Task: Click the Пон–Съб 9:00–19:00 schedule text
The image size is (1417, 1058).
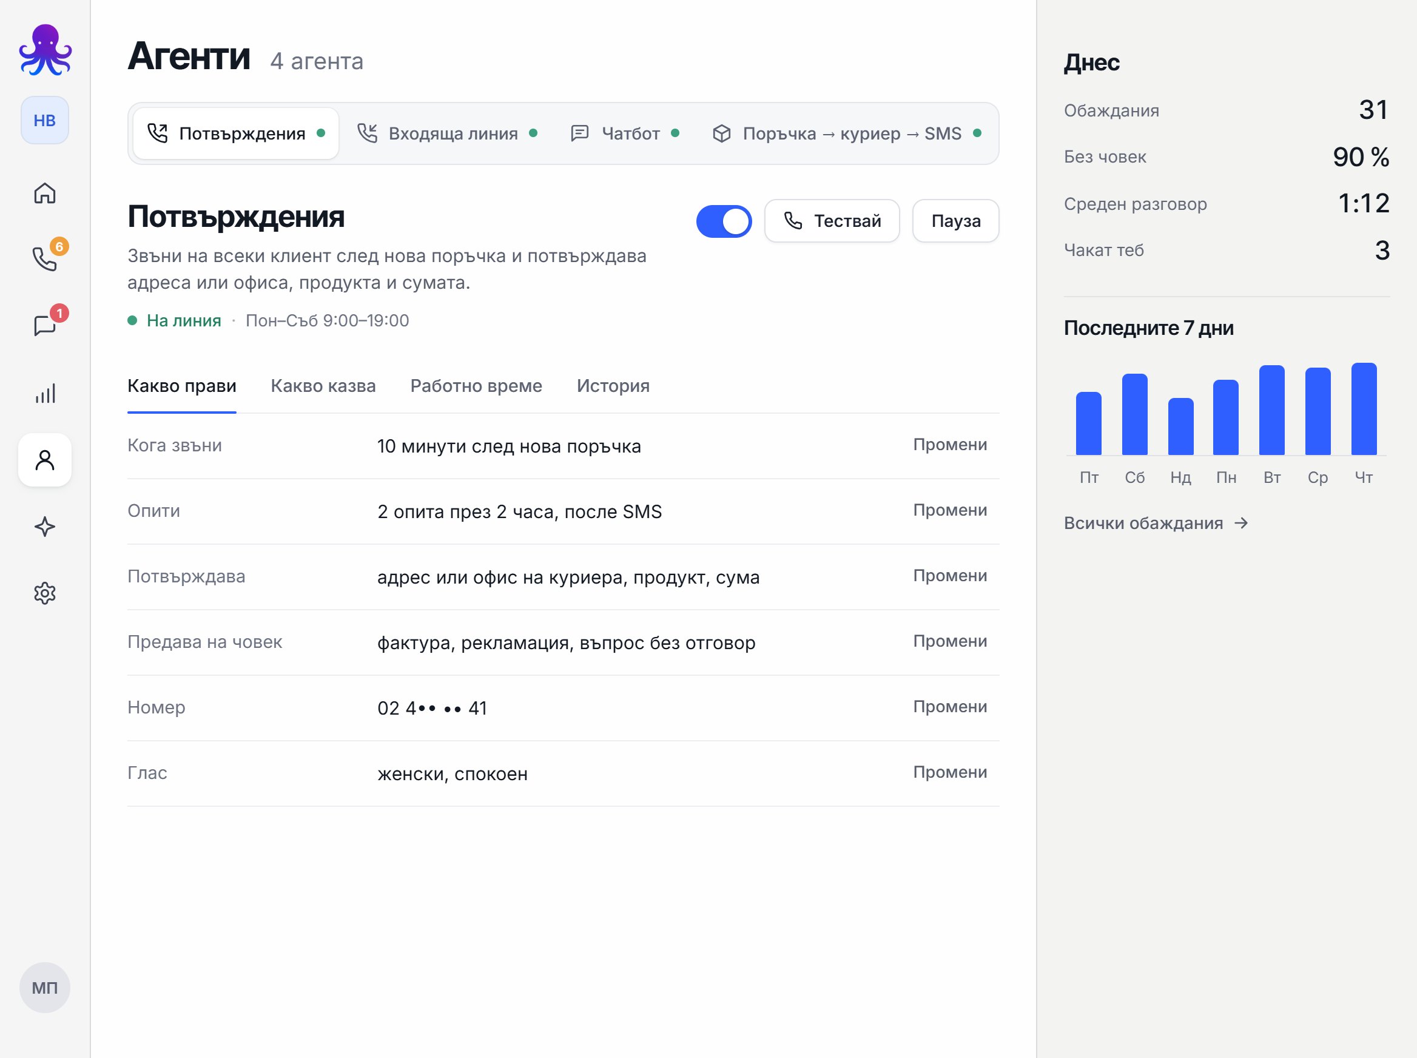Action: coord(327,320)
